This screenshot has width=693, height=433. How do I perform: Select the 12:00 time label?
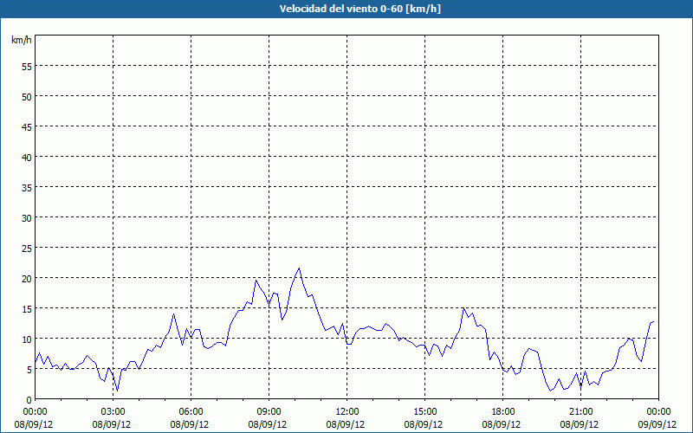click(347, 412)
